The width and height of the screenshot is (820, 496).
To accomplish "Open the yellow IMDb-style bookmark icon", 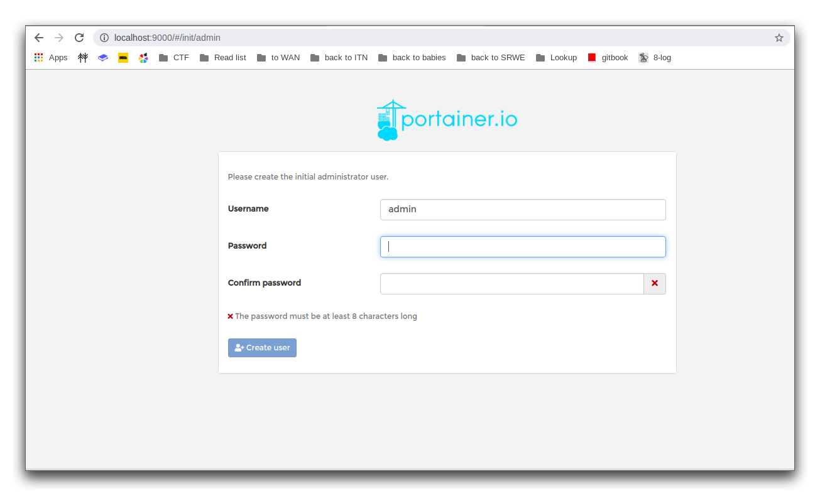I will click(123, 57).
